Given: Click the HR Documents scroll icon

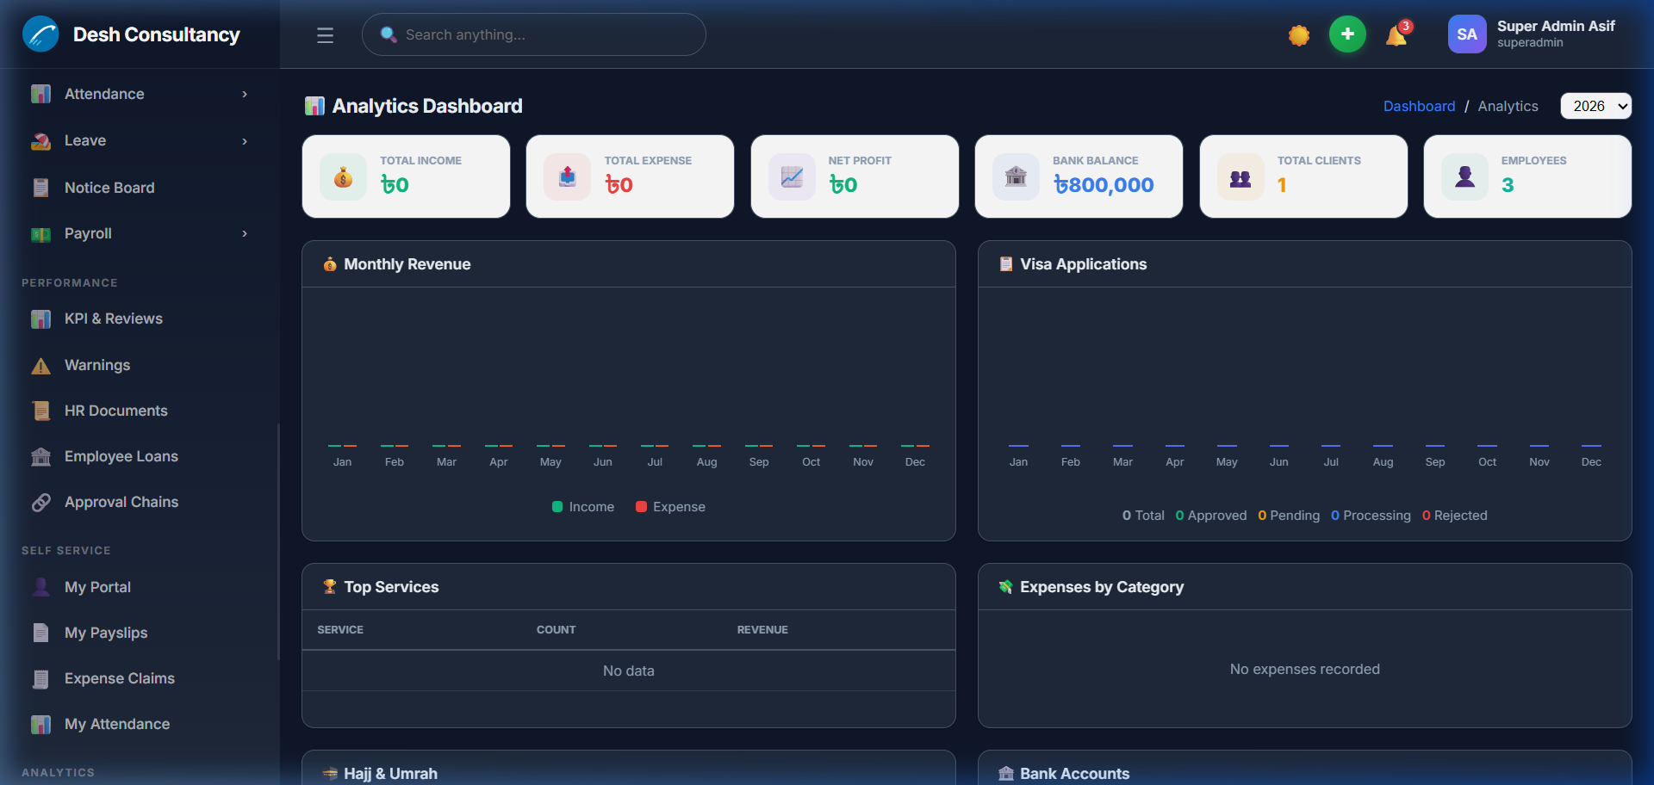Looking at the screenshot, I should point(40,411).
